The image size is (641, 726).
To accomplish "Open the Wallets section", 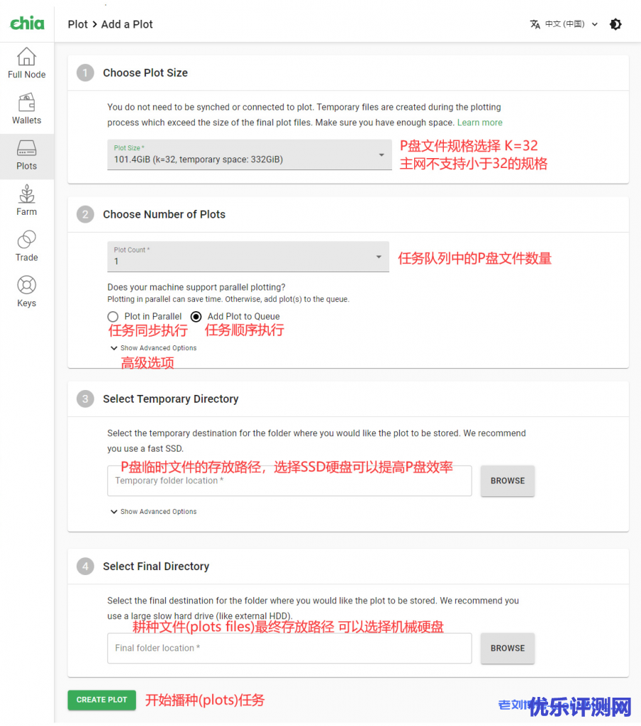I will 27,108.
